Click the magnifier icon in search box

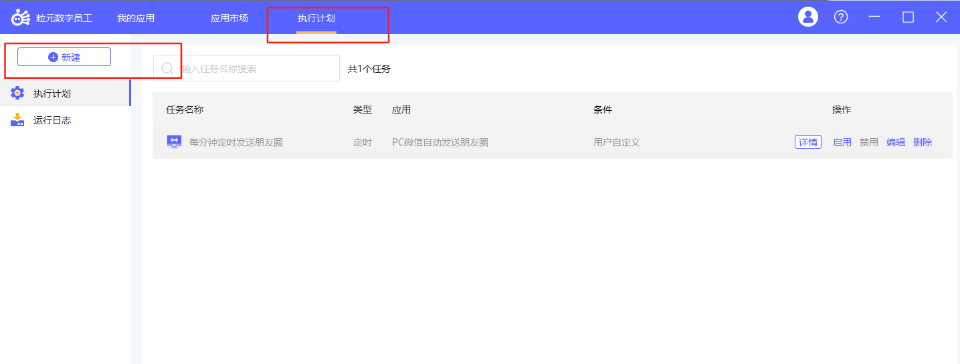pyautogui.click(x=167, y=69)
